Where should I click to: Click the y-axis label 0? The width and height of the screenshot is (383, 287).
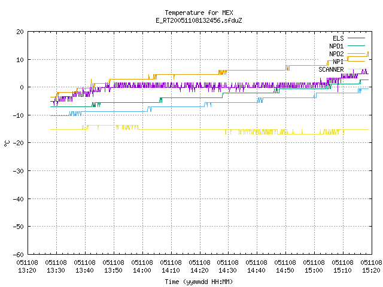tap(22, 87)
